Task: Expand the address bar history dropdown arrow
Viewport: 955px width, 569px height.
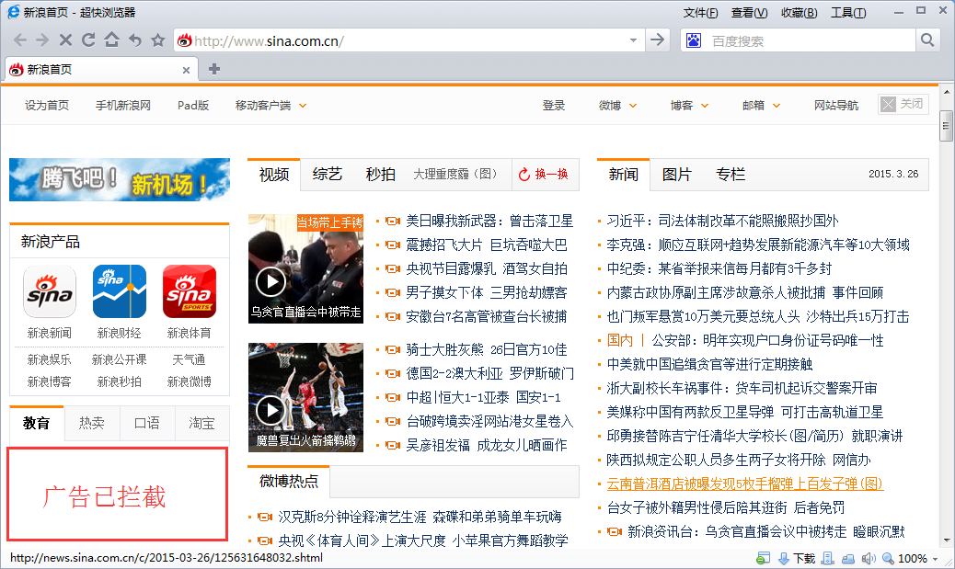Action: 633,40
